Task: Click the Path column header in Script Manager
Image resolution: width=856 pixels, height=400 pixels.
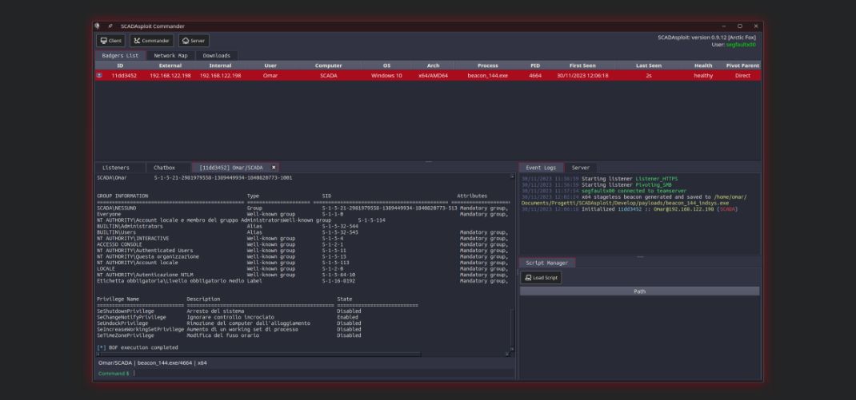Action: click(x=639, y=291)
